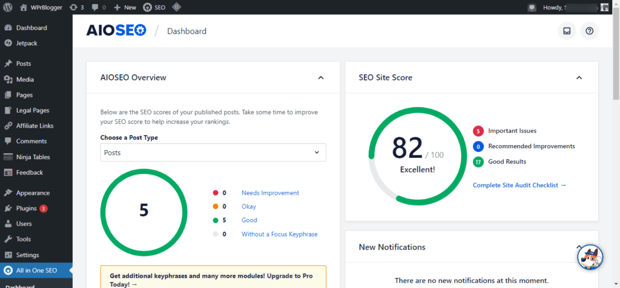Open the Ninja Tables menu label
620x288 pixels.
(33, 157)
